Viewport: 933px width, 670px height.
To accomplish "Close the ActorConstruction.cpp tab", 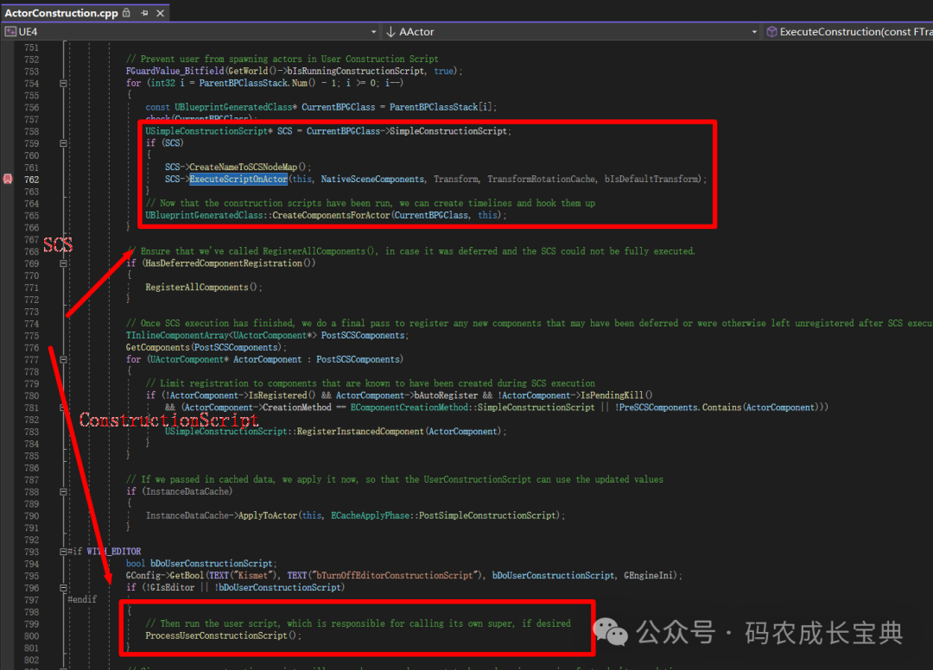I will 160,13.
